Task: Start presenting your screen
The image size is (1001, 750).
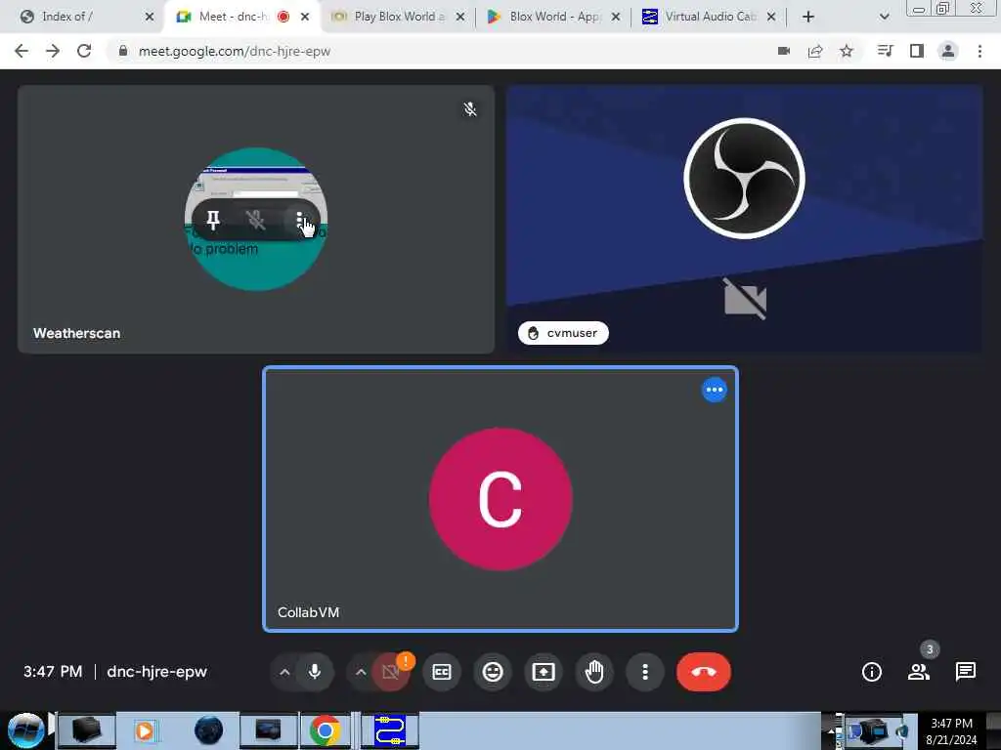Action: [x=544, y=672]
